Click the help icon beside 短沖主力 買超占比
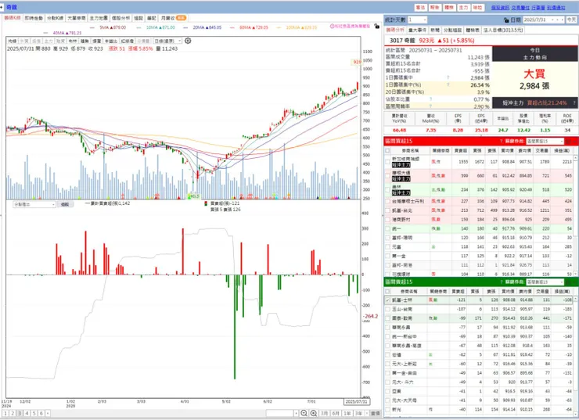Viewport: 579px width, 420px height. click(x=574, y=103)
